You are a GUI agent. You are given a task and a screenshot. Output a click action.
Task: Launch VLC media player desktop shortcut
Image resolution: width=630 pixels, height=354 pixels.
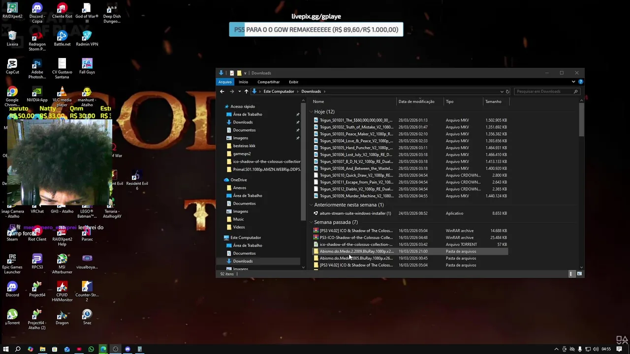point(62,97)
